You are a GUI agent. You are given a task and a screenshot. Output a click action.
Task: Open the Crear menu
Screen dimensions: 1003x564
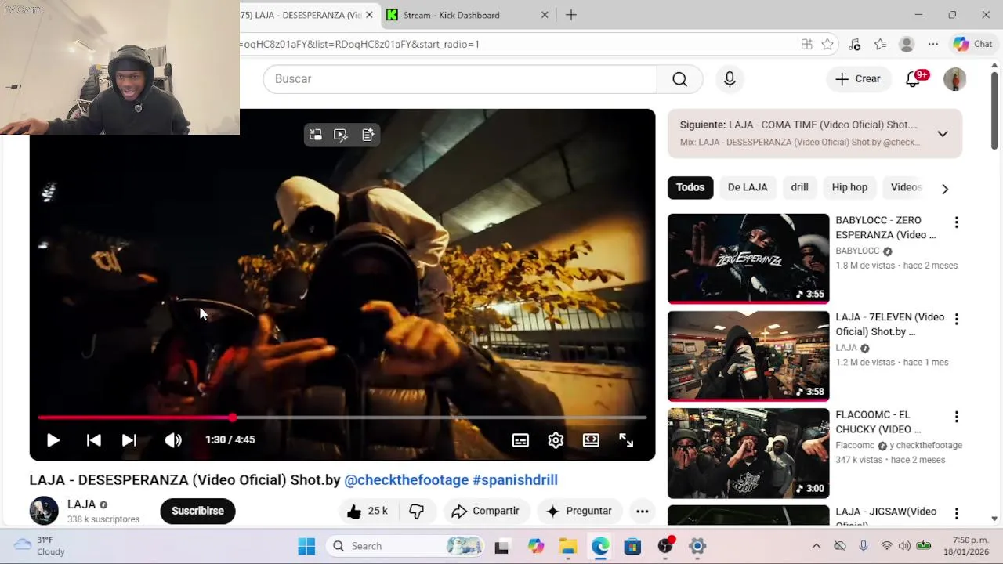(858, 79)
